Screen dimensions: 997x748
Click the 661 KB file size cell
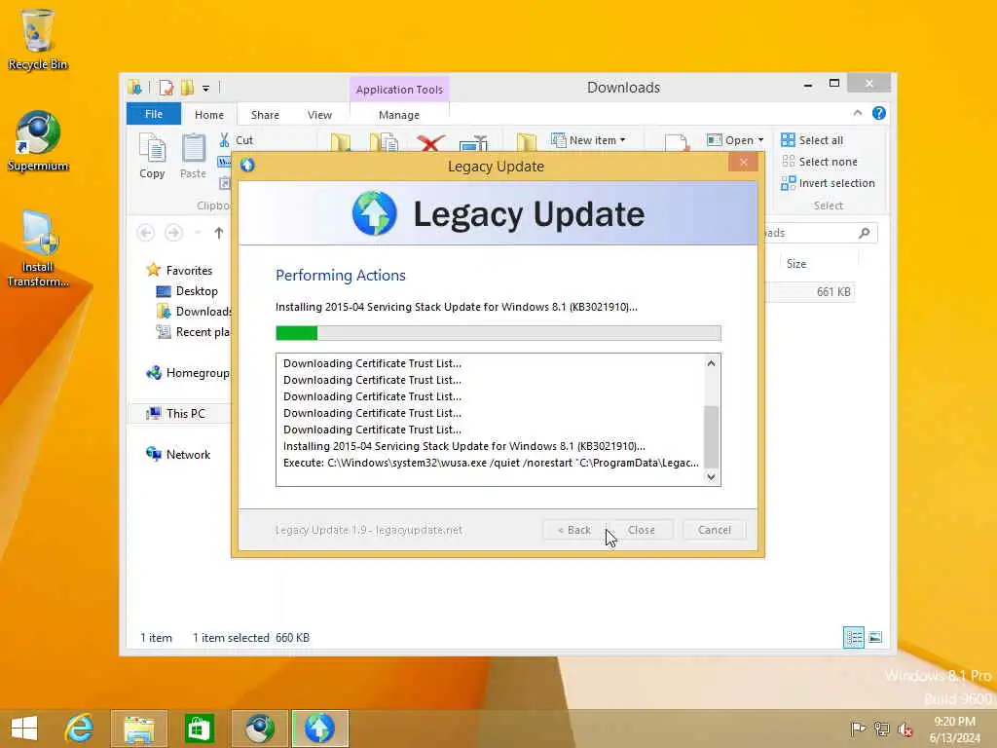tap(833, 292)
